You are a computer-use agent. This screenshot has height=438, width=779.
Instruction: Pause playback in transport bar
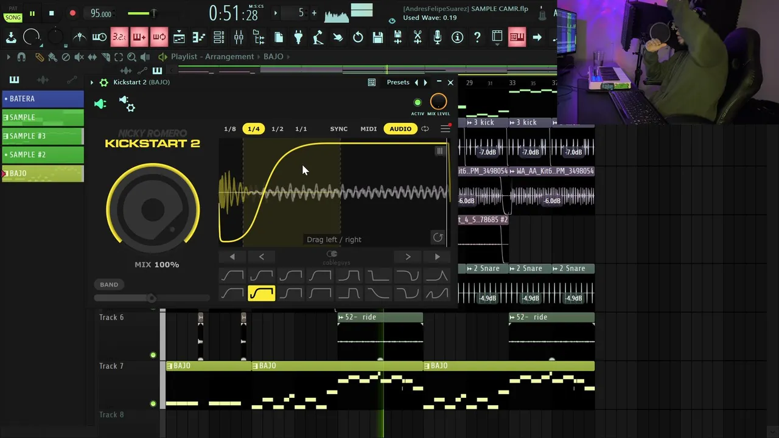32,13
